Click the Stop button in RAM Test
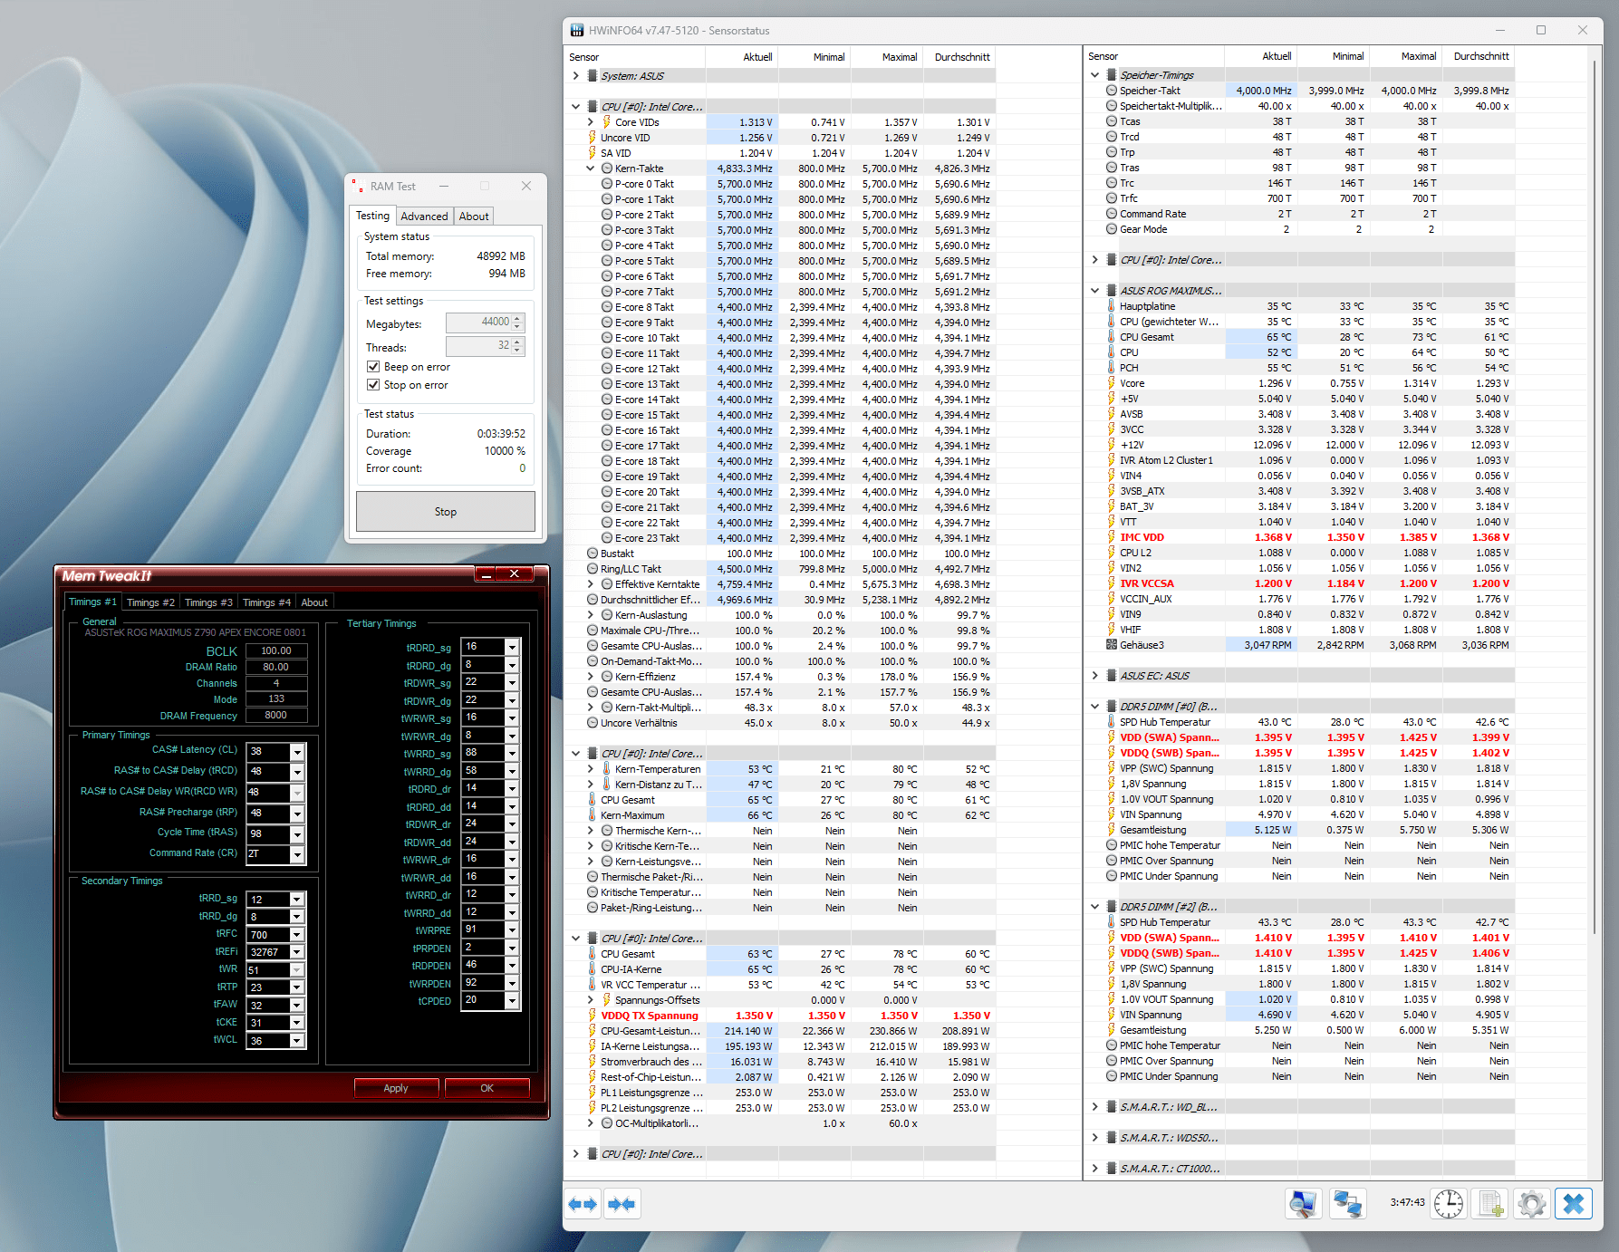Image resolution: width=1619 pixels, height=1252 pixels. pyautogui.click(x=446, y=512)
